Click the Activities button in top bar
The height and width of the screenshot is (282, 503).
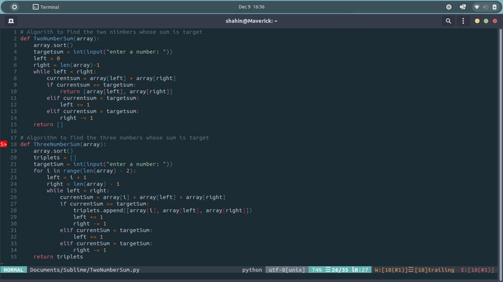pyautogui.click(x=15, y=6)
